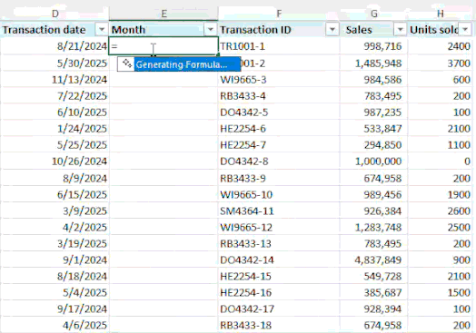Select transaction ID HE2254-15
The width and height of the screenshot is (476, 333).
[279, 276]
